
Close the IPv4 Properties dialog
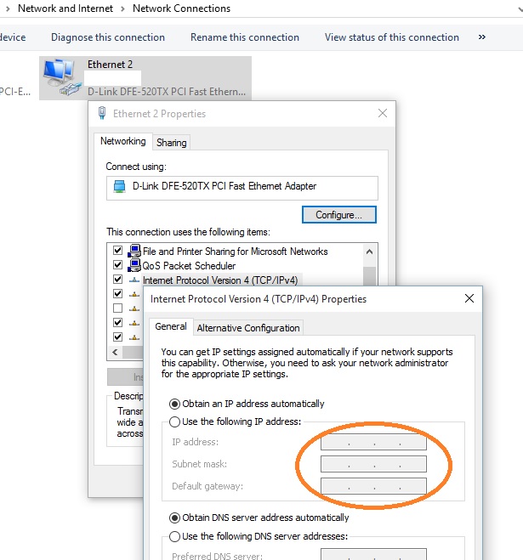pyautogui.click(x=469, y=298)
